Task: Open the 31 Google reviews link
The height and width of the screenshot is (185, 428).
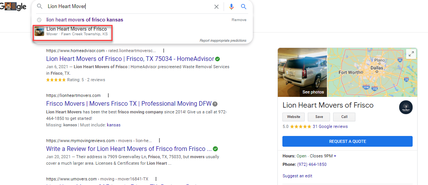Action: 330,126
